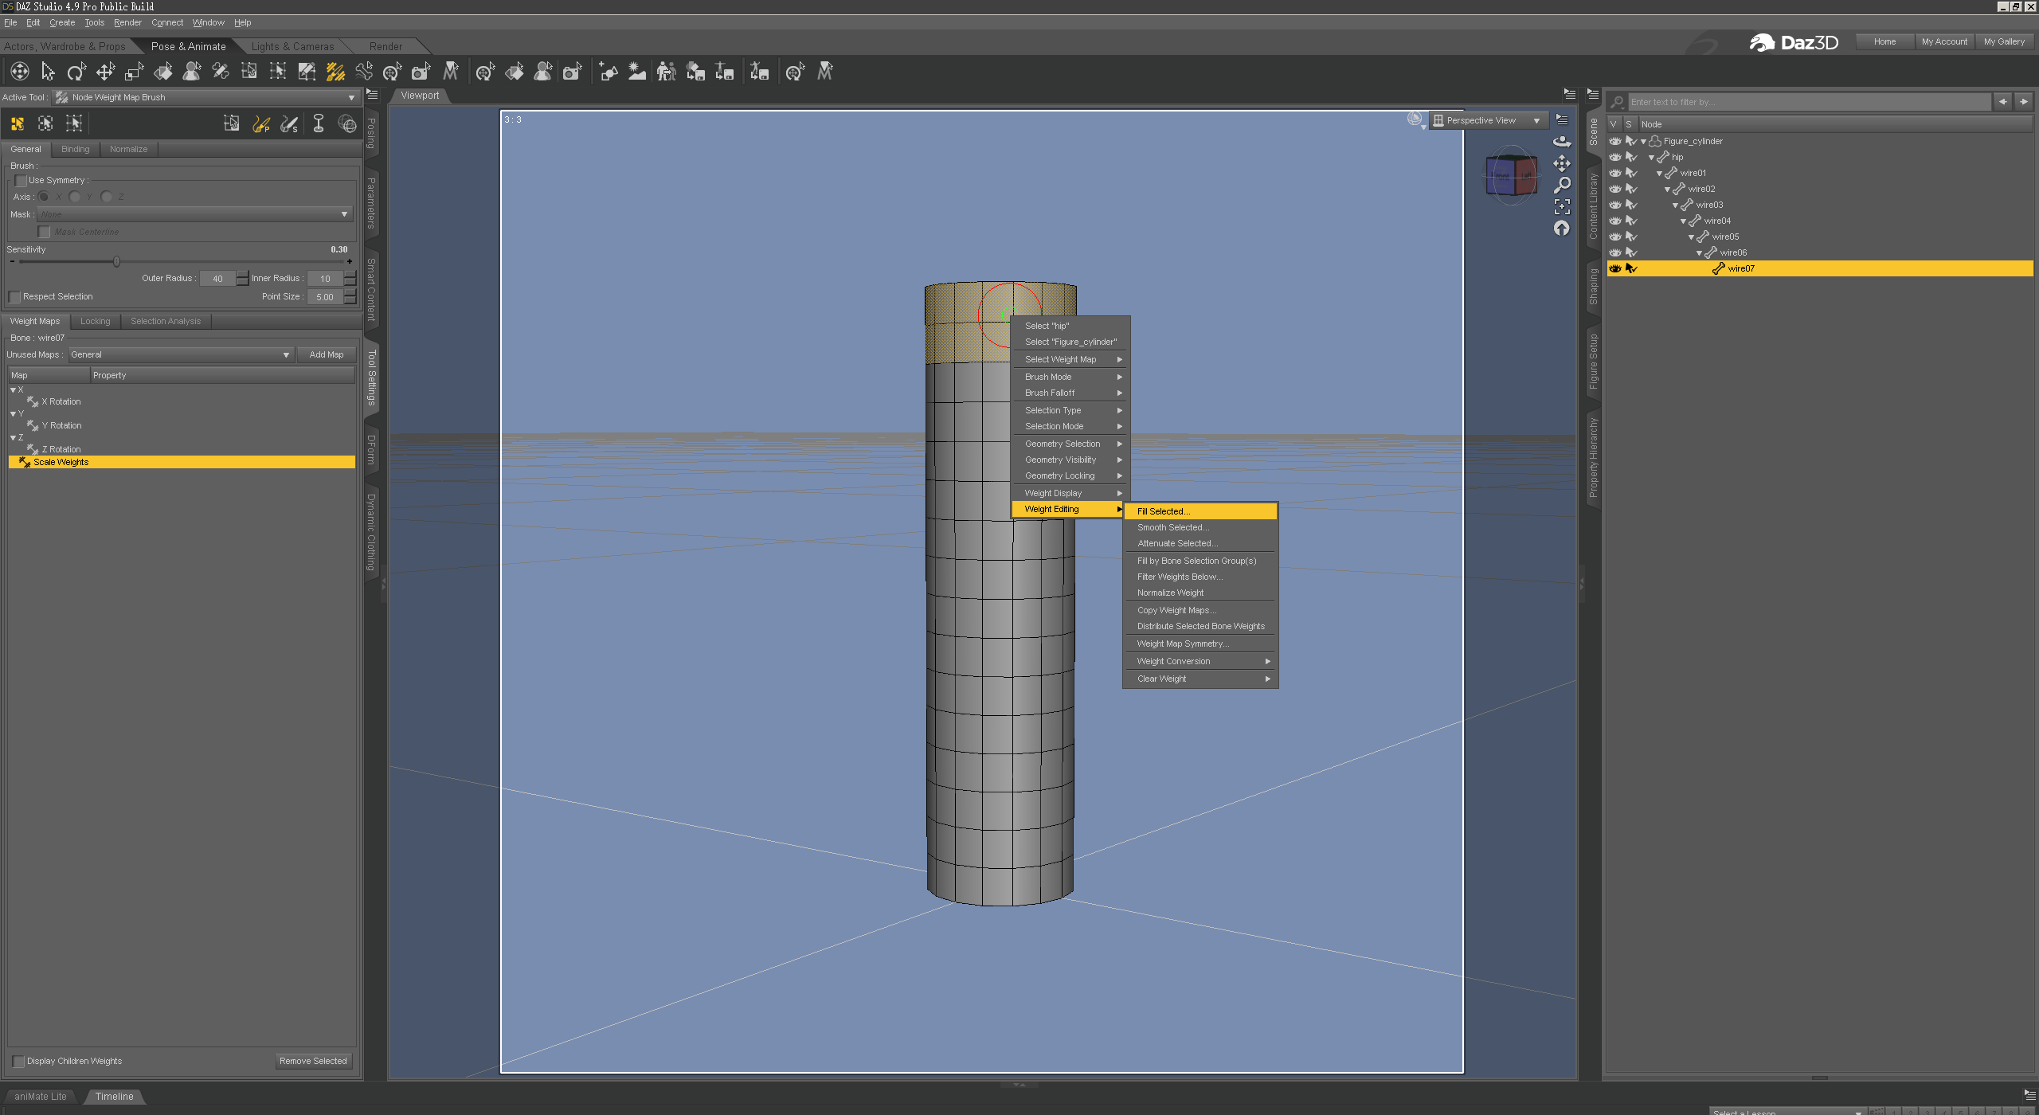Choose Smooth Selected from context menu
Screen dimensions: 2039x1115
click(x=1172, y=527)
